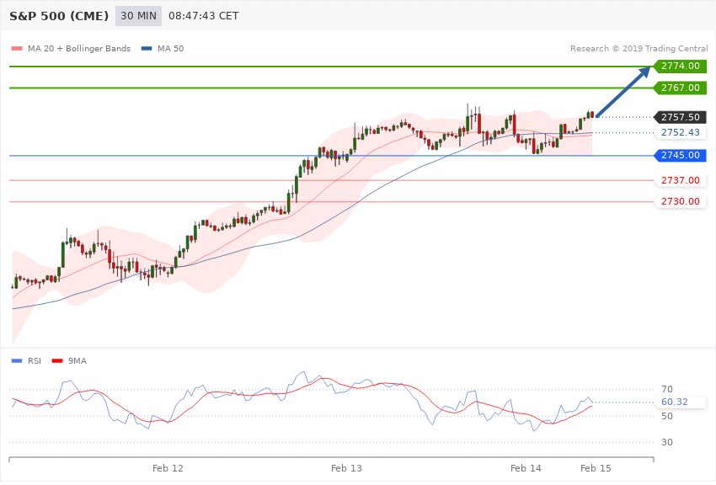Select the 2745.00 blue pivot label
The height and width of the screenshot is (485, 716).
[x=681, y=156]
